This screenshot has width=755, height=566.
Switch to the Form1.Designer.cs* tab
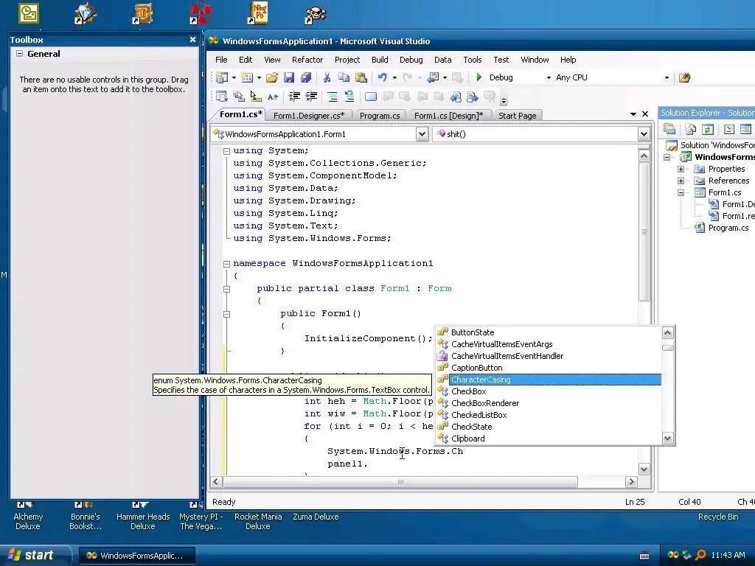(309, 116)
